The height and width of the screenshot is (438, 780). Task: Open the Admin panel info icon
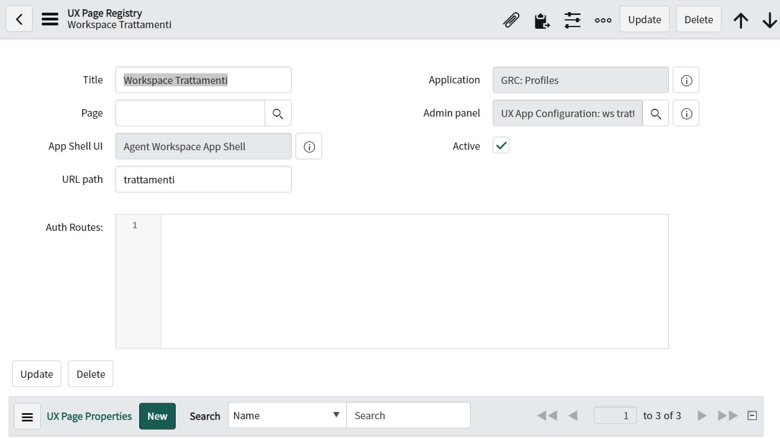(686, 113)
